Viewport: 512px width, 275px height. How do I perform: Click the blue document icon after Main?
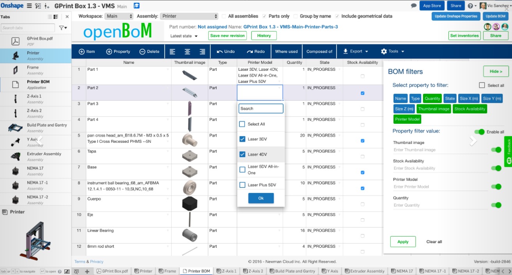[137, 6]
